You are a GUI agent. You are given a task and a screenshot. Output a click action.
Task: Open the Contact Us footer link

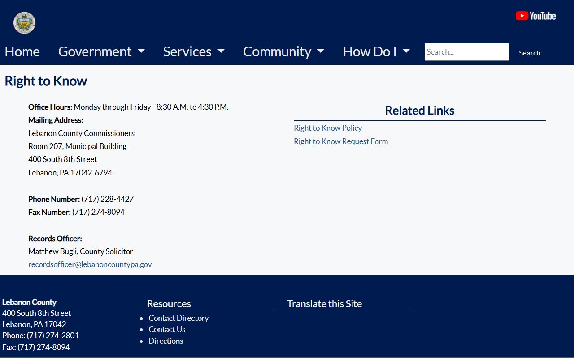click(167, 329)
